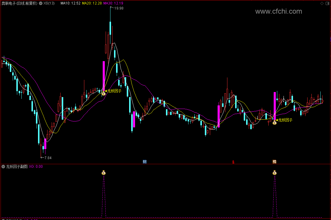Click the XS(13) indicator name
The image size is (331, 220).
[x=49, y=3]
